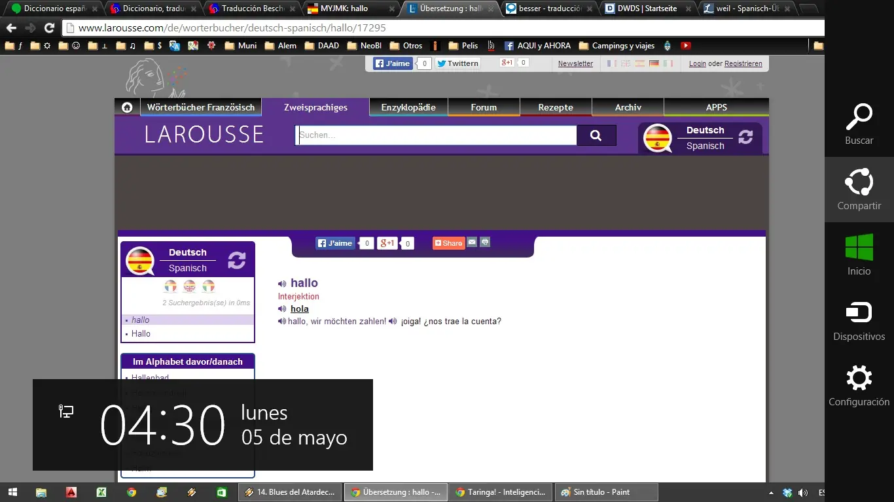Open the Enzyklopädie tab
This screenshot has width=894, height=502.
(409, 107)
